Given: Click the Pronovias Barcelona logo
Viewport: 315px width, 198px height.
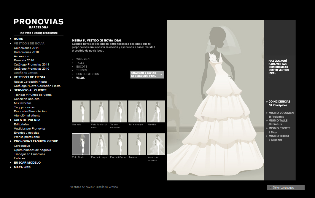Looking at the screenshot, I should click(x=39, y=23).
